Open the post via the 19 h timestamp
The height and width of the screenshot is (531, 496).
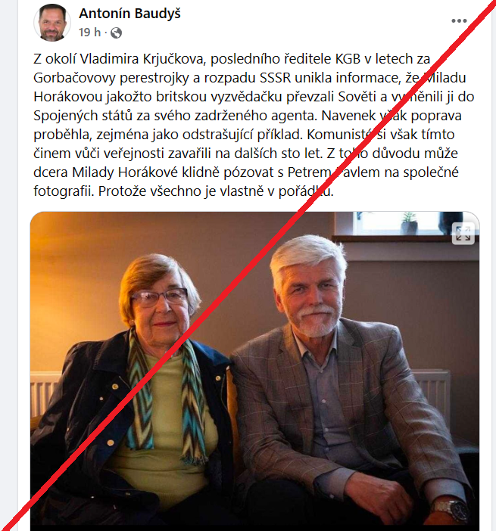(x=90, y=33)
